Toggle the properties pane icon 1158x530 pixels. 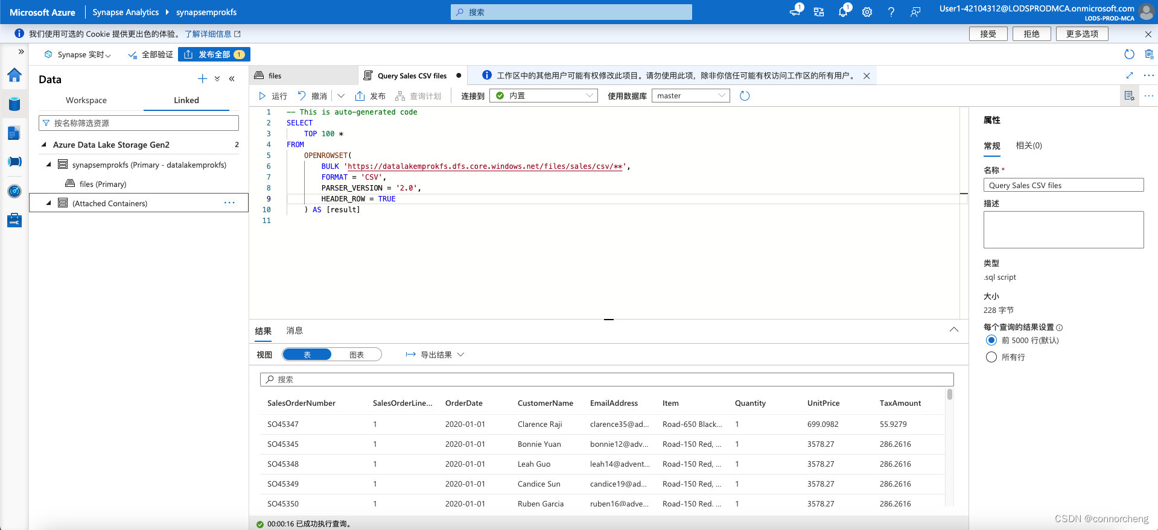click(1129, 96)
